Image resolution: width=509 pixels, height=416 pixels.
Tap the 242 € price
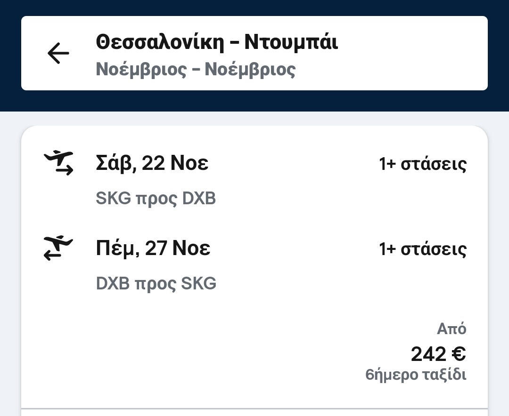click(x=438, y=354)
